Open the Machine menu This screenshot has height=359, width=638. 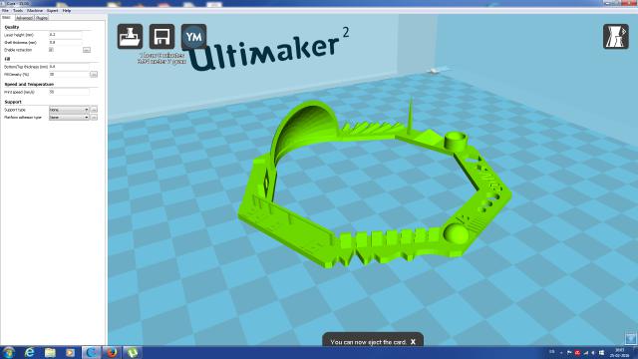[x=35, y=11]
